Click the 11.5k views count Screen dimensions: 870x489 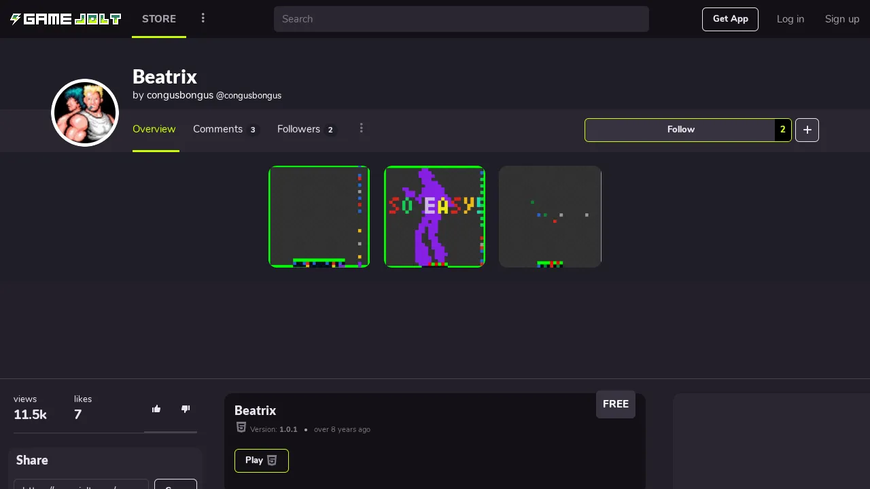[30, 415]
